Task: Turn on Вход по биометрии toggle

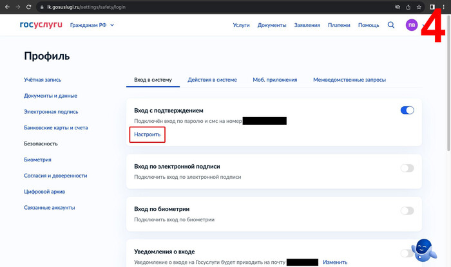Action: click(407, 210)
